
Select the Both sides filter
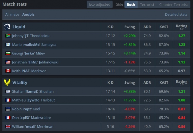[x=131, y=5]
